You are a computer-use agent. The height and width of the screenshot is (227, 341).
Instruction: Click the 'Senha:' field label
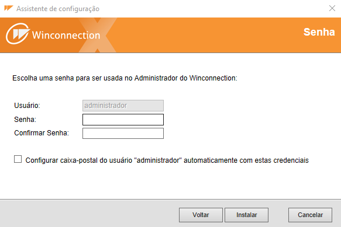[x=25, y=120]
